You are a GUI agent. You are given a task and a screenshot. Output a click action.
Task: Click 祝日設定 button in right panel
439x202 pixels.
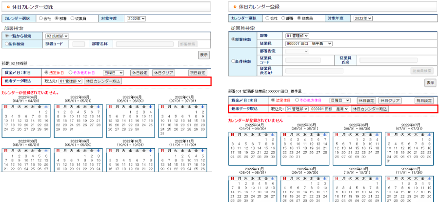coord(424,101)
